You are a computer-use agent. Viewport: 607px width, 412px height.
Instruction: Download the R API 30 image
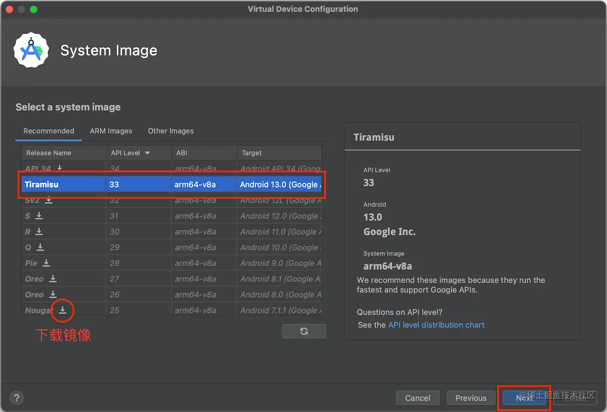click(x=39, y=231)
